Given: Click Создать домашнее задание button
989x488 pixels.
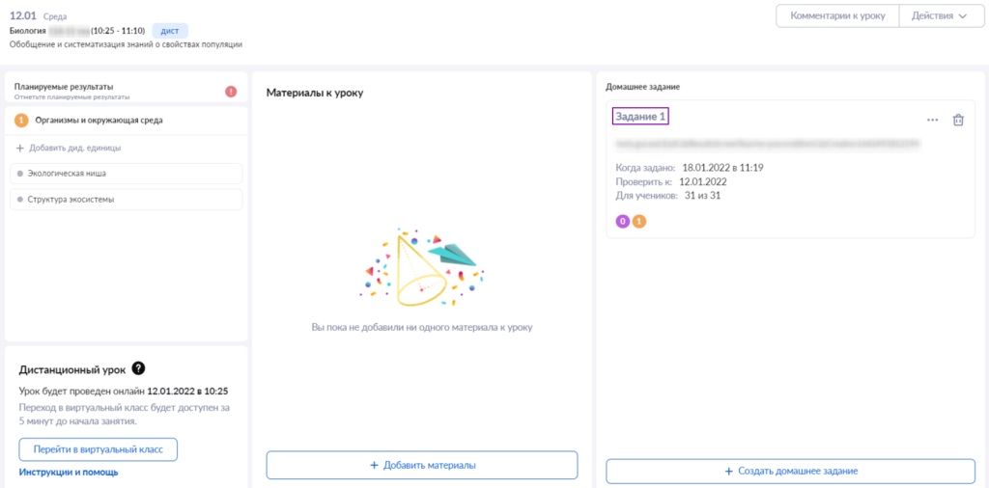Looking at the screenshot, I should coord(790,471).
